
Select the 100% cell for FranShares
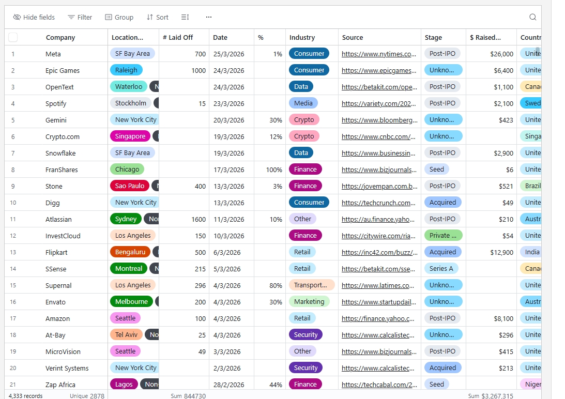269,170
